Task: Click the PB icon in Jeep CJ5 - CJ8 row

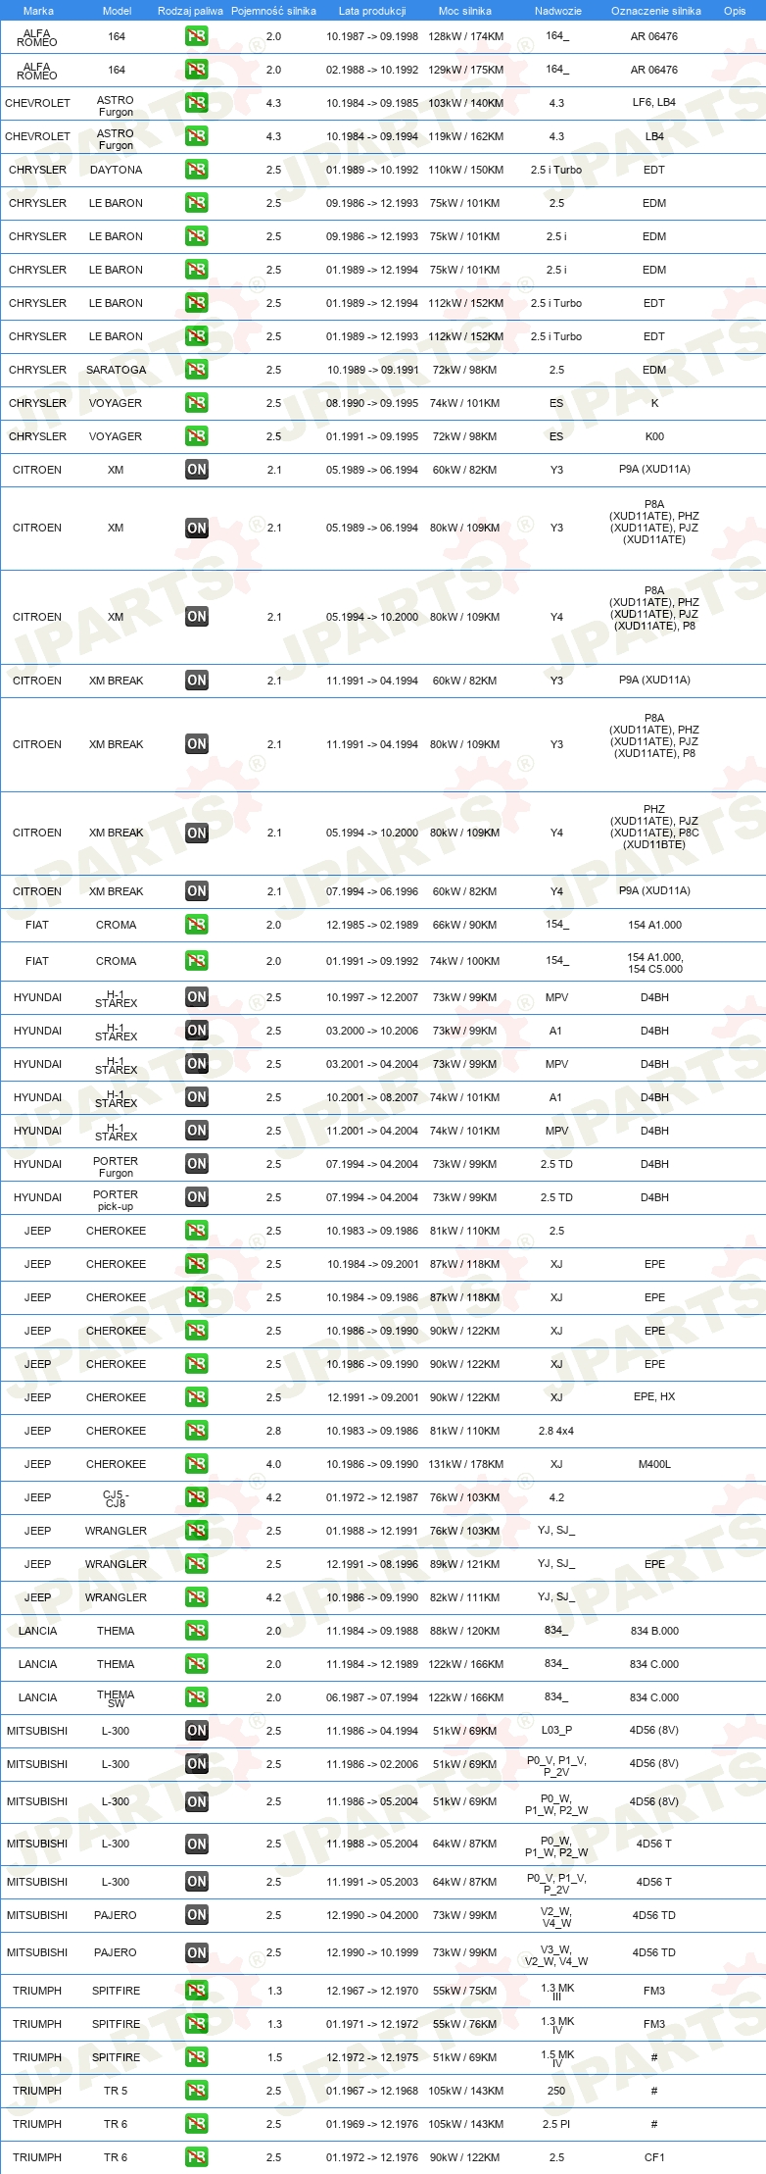Action: (x=196, y=1497)
